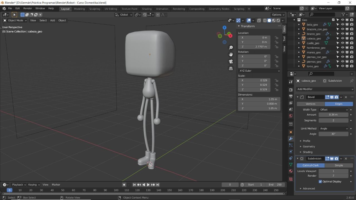Open the Keying popover in timeline

[34, 185]
